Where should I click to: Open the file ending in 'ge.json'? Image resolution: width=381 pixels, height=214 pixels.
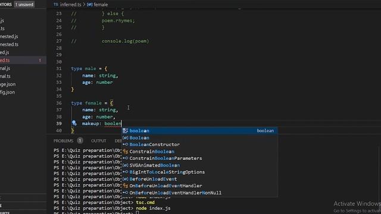pos(8,84)
